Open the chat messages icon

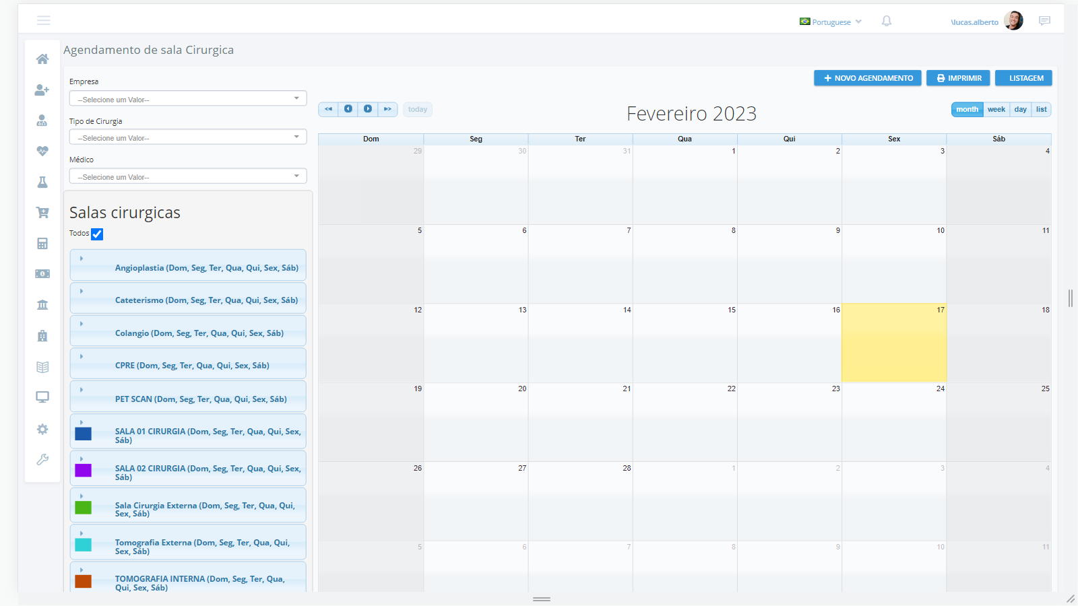1044,22
